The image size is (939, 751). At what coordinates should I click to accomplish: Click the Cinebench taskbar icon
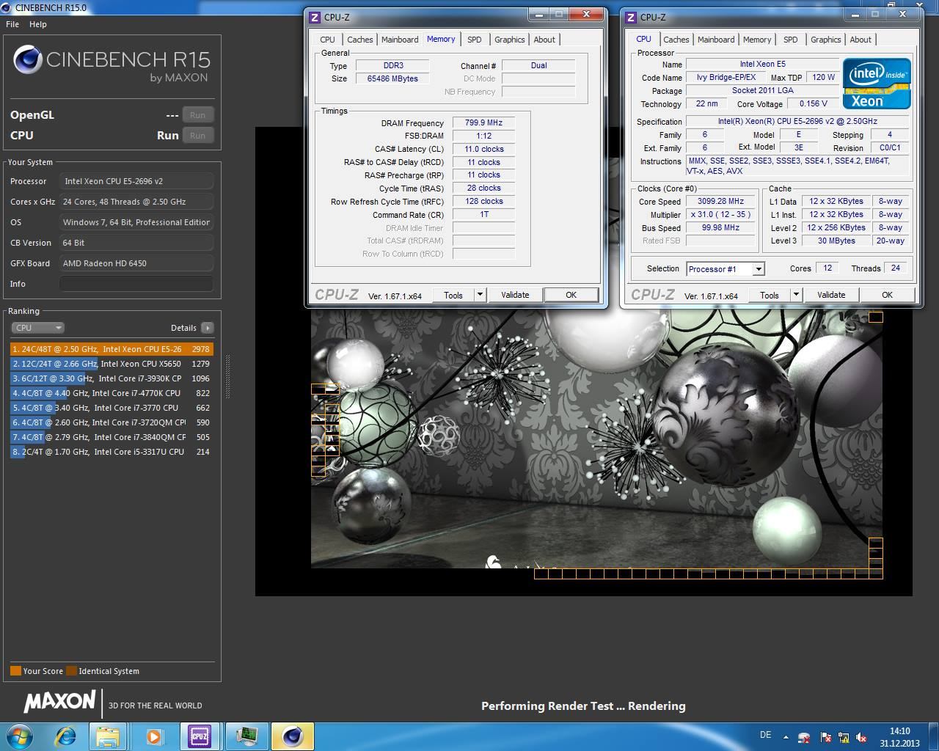point(293,736)
